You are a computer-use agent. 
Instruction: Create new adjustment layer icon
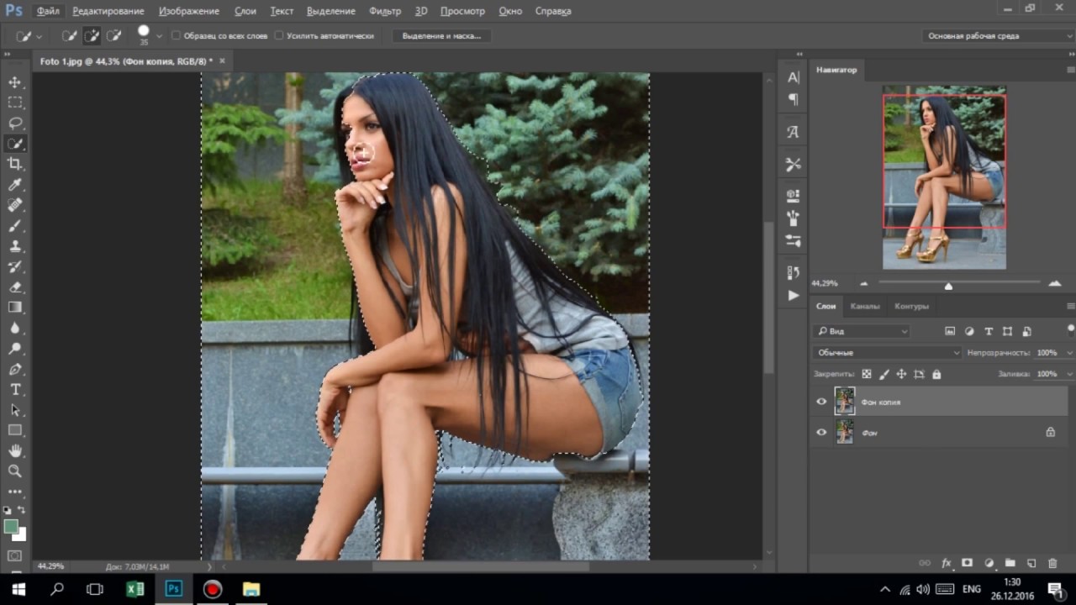click(989, 563)
